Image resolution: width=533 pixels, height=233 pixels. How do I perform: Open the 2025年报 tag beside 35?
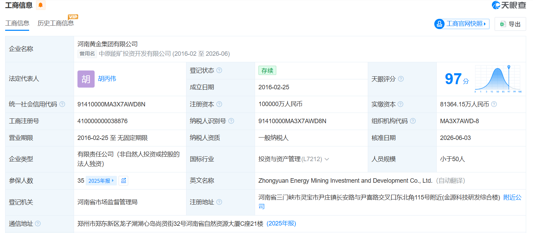pos(101,181)
